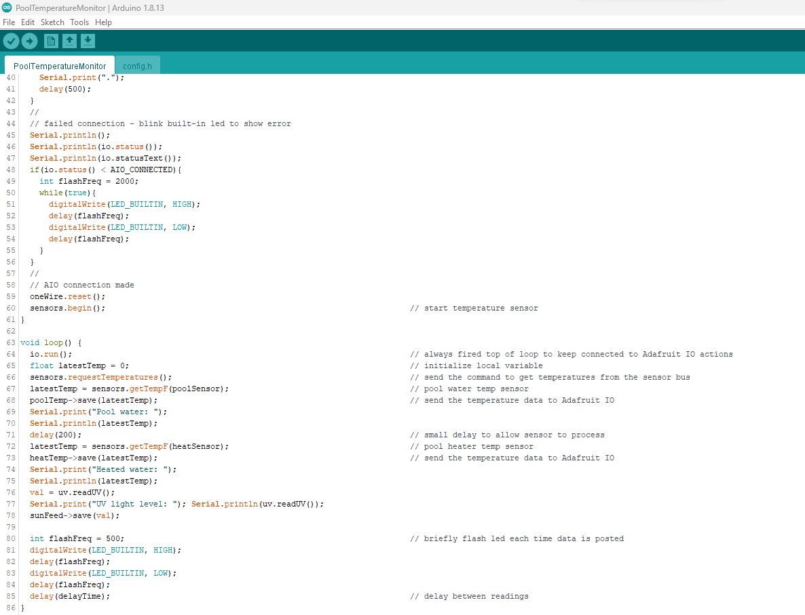The height and width of the screenshot is (615, 805).
Task: Select the PoolTemperatureMonitor tab
Action: pos(60,66)
